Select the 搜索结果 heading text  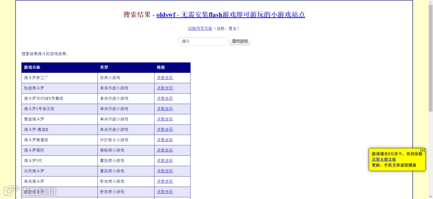click(x=137, y=14)
